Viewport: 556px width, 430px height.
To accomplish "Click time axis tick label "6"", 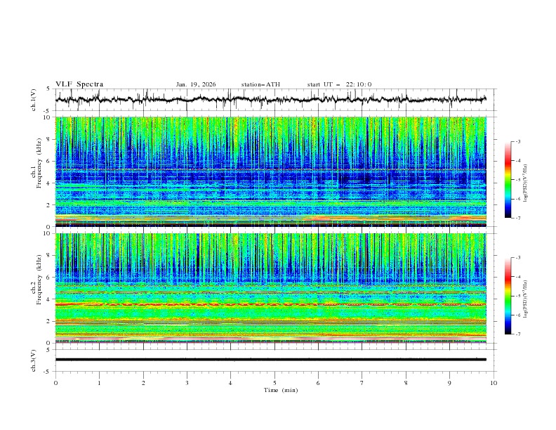I will [x=318, y=383].
